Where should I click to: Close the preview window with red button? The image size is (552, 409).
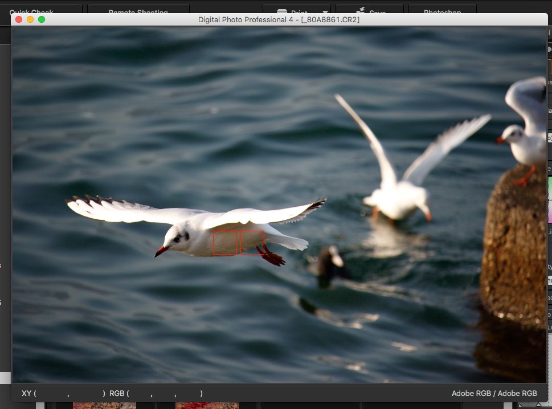pyautogui.click(x=19, y=19)
